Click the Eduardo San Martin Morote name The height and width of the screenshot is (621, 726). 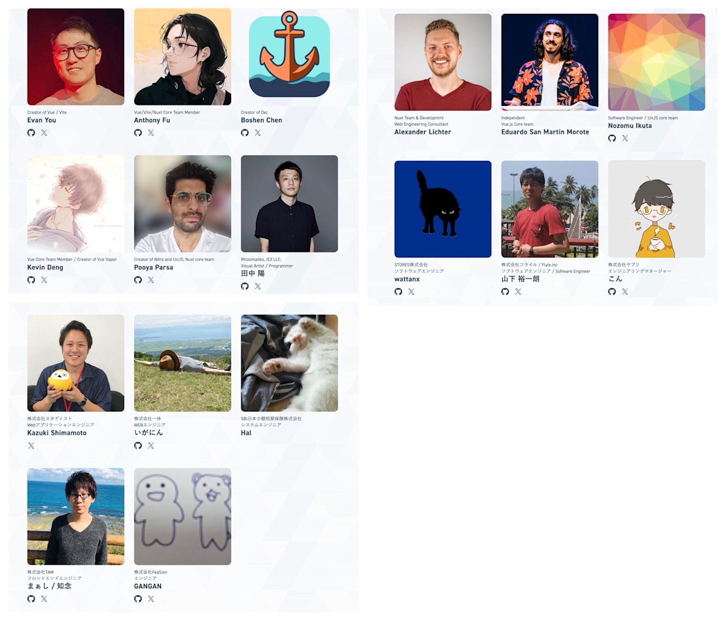(x=545, y=132)
